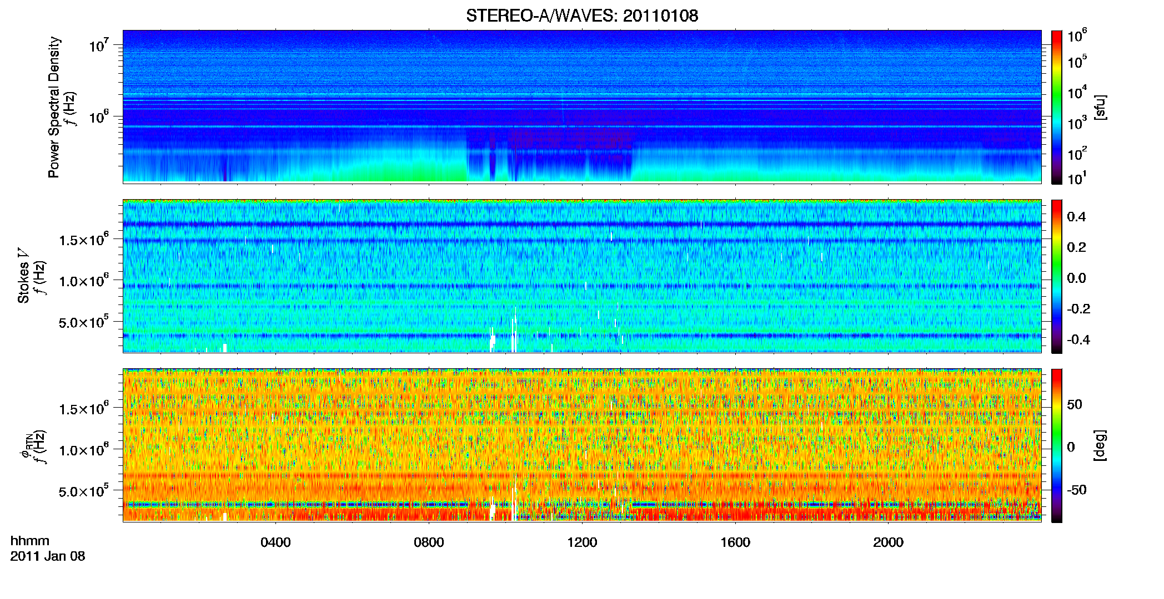Image resolution: width=1164 pixels, height=599 pixels.
Task: Select the "[deg]" color bar unit label
Action: click(1100, 445)
